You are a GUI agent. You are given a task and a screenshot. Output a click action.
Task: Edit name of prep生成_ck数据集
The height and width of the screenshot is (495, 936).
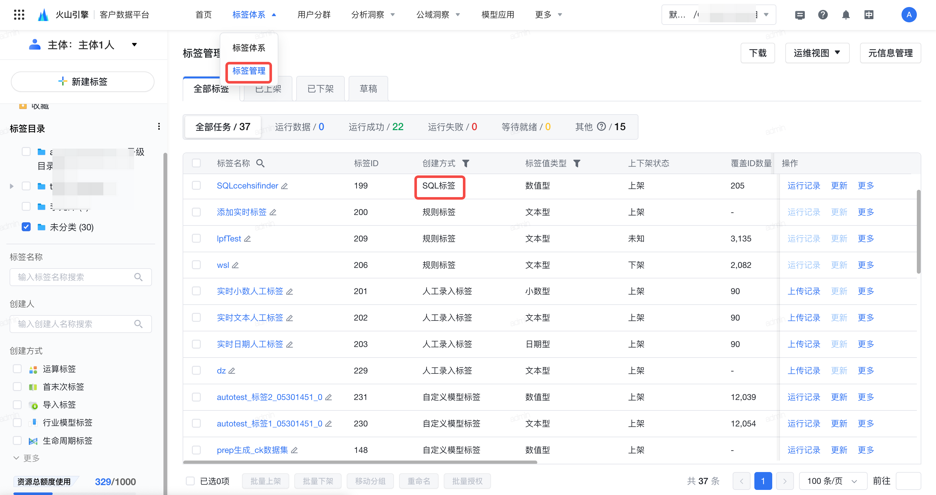294,450
